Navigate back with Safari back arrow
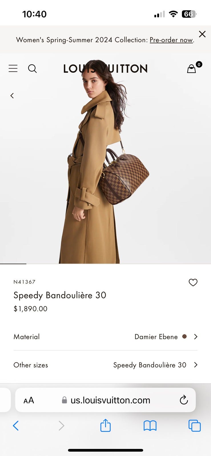 (x=16, y=426)
